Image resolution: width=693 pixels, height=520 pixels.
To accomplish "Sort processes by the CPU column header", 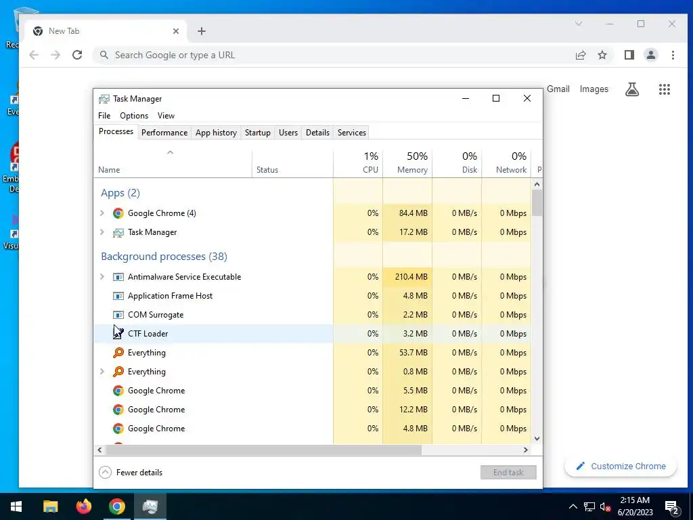I will pos(358,162).
